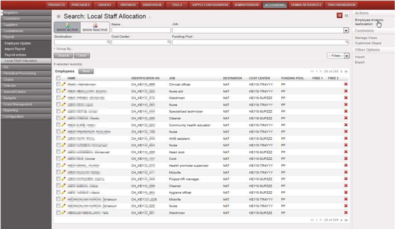Check the select-all checkbox in table header

click(x=59, y=78)
